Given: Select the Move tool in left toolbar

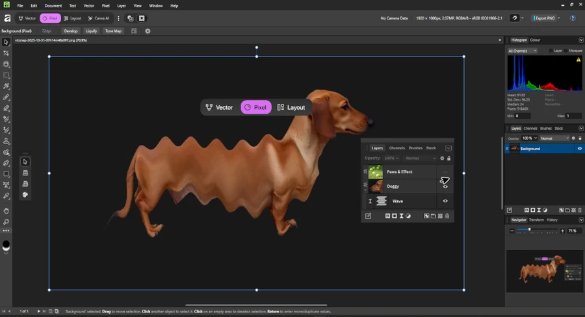Looking at the screenshot, I should click(6, 42).
